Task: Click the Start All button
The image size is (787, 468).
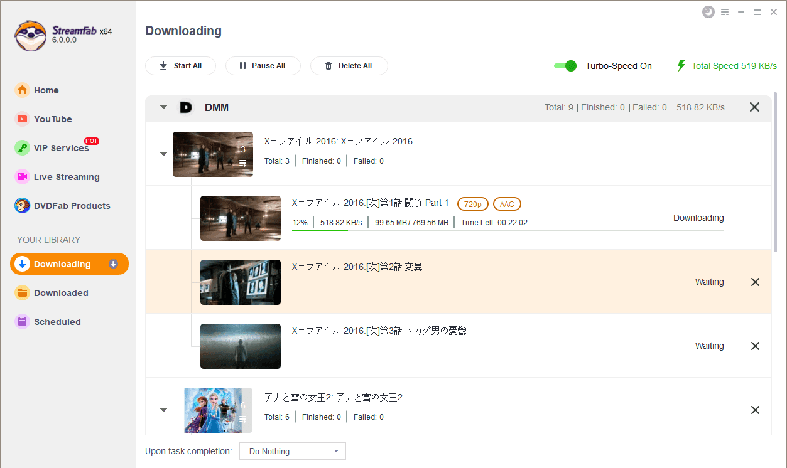Action: 180,66
